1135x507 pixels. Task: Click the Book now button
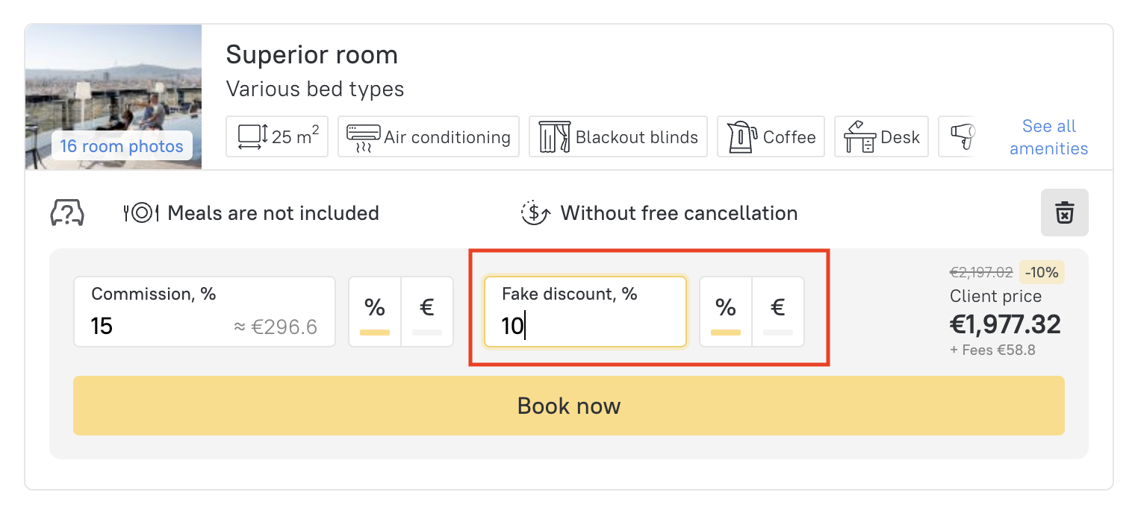click(568, 406)
